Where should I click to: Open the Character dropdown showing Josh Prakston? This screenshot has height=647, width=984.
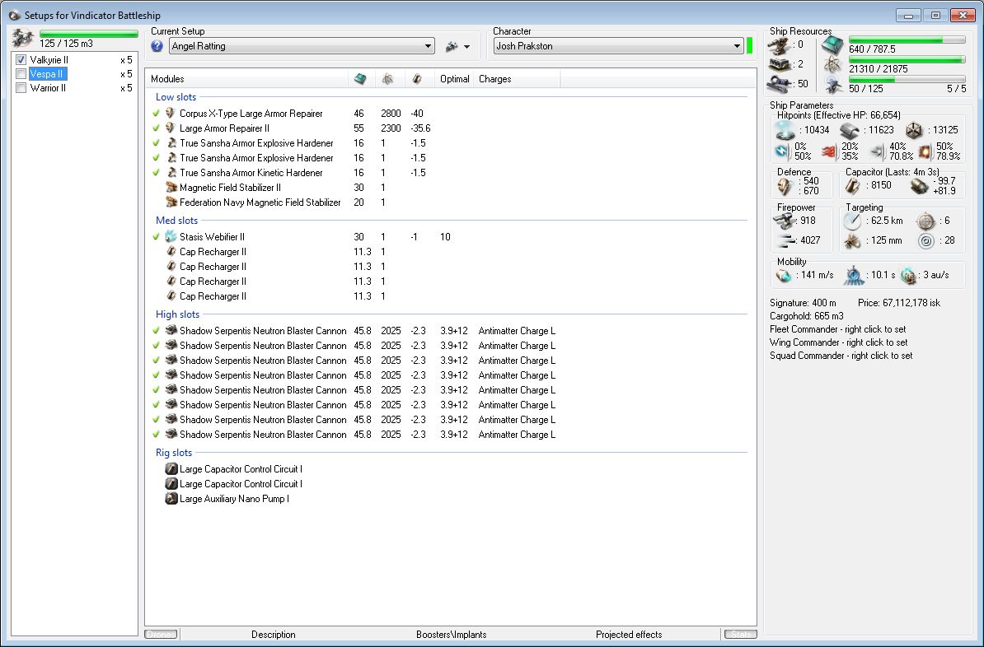(618, 47)
